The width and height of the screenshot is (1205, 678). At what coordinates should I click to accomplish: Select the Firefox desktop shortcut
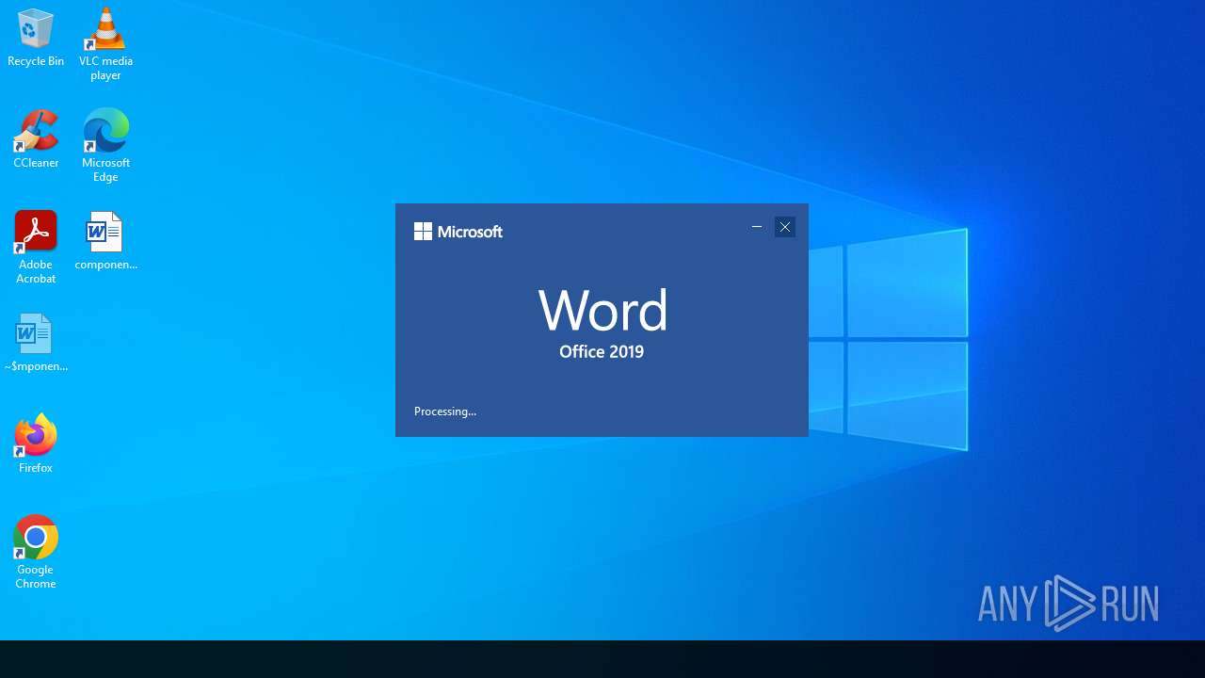click(36, 444)
